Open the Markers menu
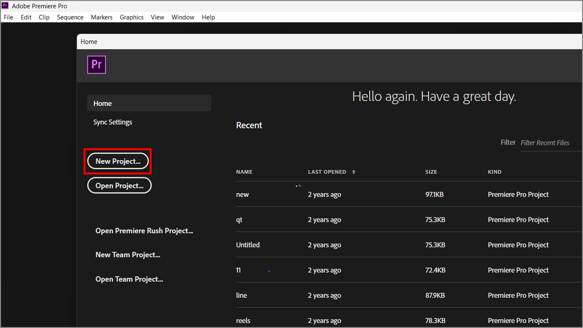583x328 pixels. click(x=102, y=17)
